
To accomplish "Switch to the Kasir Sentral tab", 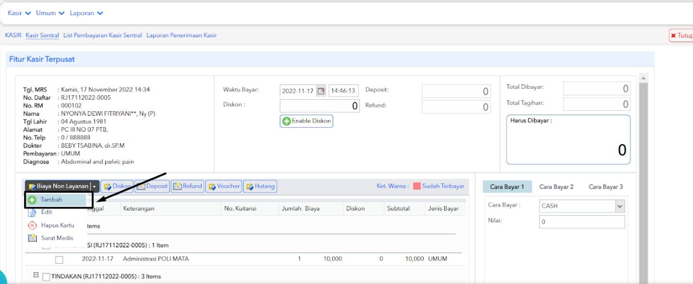I will click(x=42, y=35).
